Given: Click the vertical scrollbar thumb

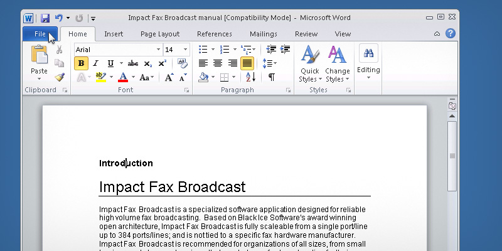Looking at the screenshot, I should (452, 156).
